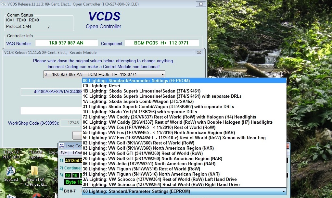
Task: Click the empty new coding field
Action: click(51, 111)
